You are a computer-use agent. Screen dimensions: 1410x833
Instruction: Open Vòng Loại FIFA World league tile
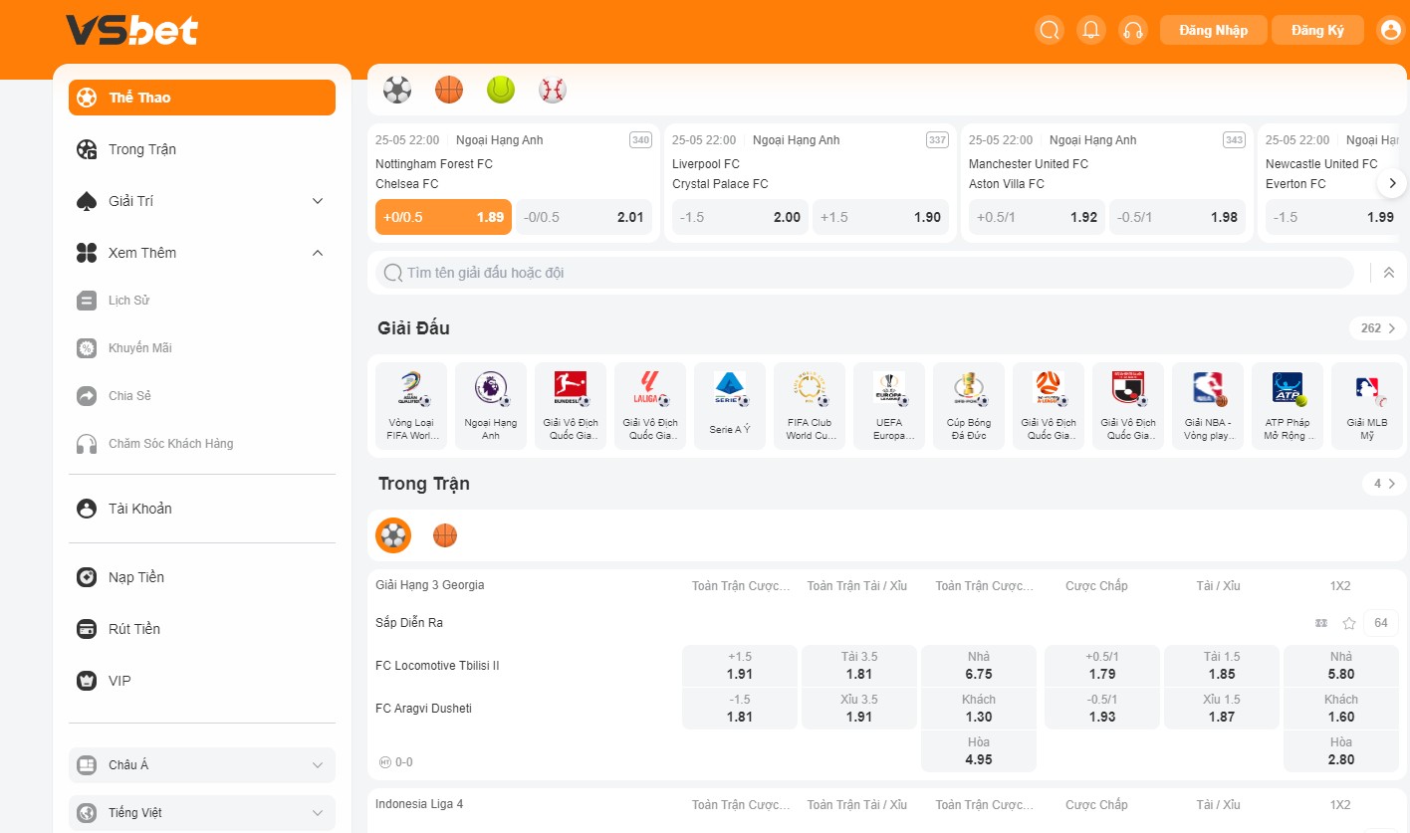tap(411, 406)
